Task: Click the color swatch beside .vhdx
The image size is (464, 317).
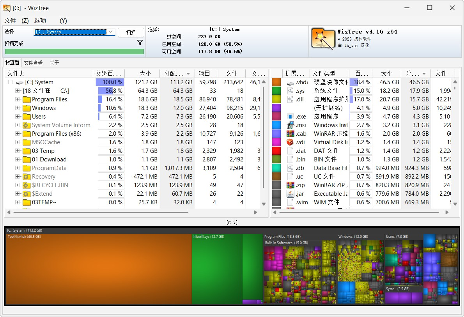Action: (x=277, y=82)
